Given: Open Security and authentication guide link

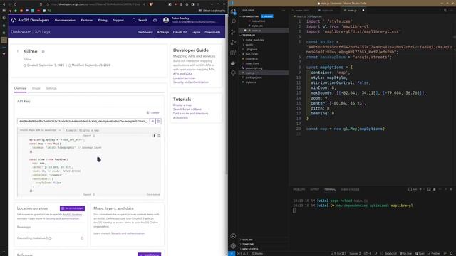Looking at the screenshot, I should 191,82.
